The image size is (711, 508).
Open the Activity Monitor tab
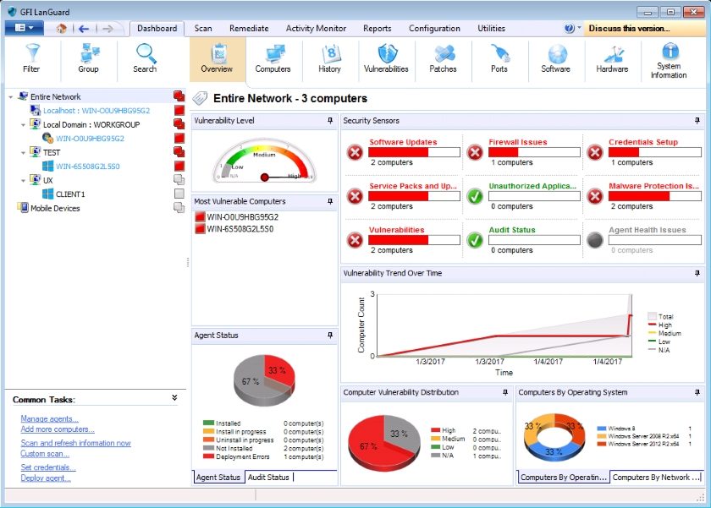pyautogui.click(x=316, y=28)
